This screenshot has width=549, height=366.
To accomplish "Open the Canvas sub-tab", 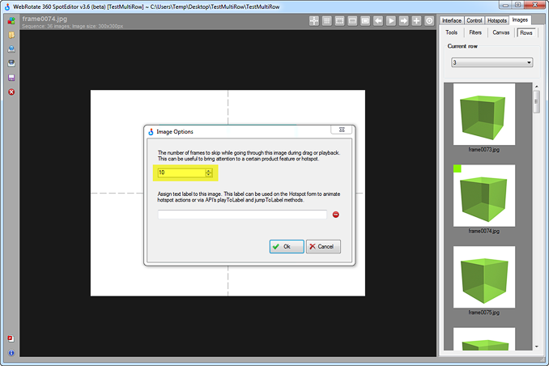I will tap(500, 32).
